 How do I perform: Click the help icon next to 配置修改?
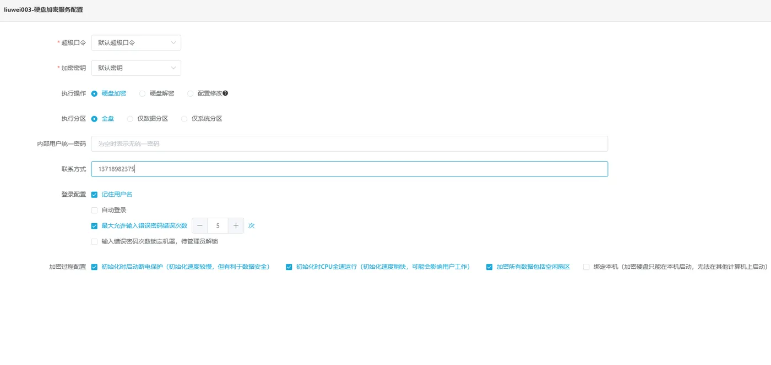225,93
